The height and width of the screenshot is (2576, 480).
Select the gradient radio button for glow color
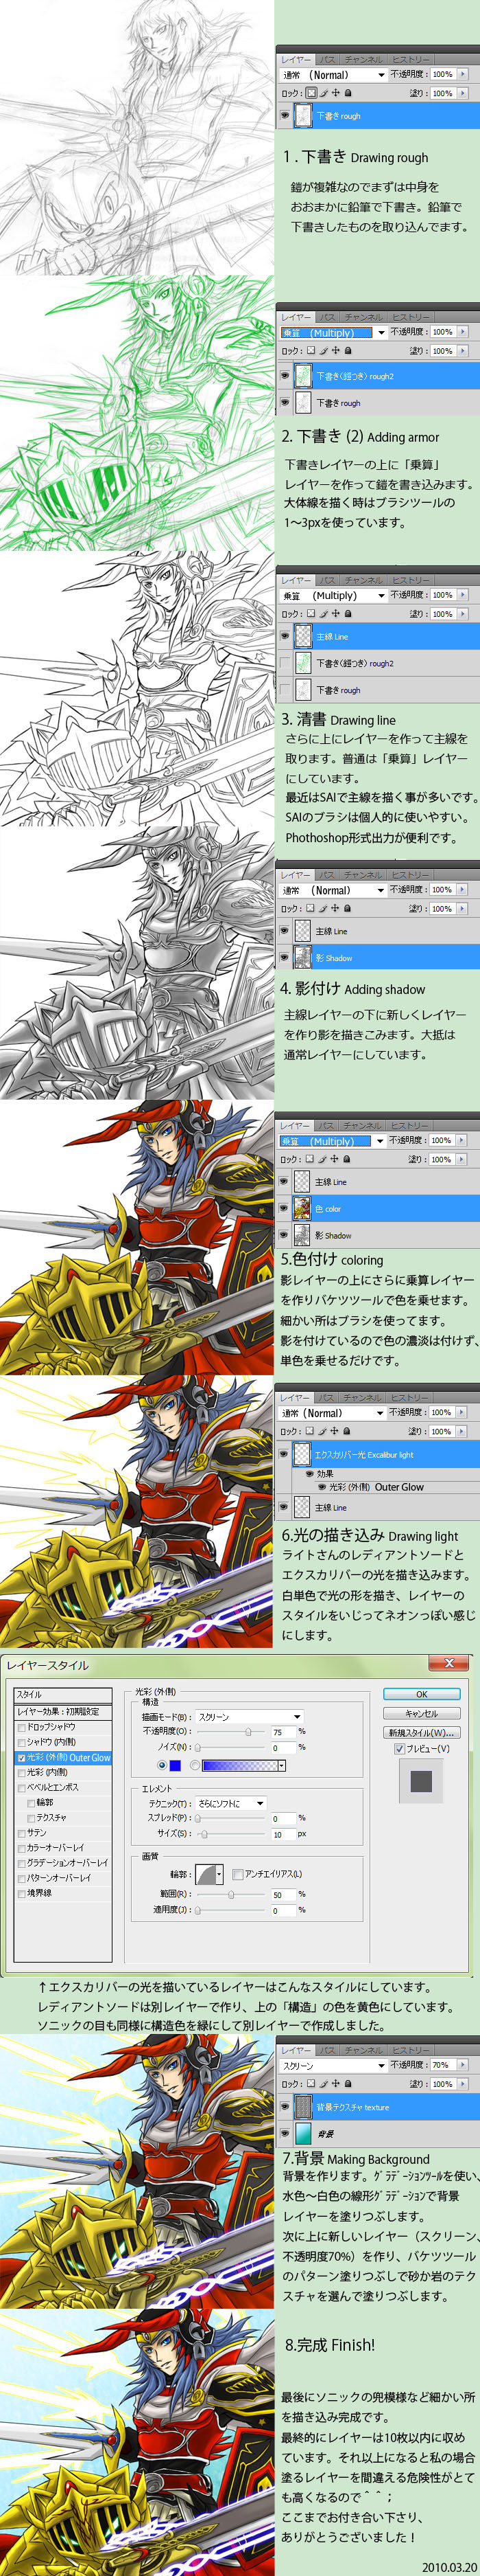click(x=195, y=1765)
